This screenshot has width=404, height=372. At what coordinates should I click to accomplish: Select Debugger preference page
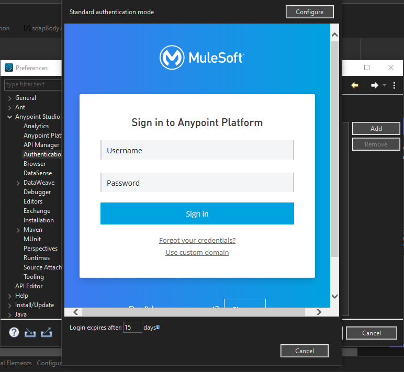tap(37, 192)
